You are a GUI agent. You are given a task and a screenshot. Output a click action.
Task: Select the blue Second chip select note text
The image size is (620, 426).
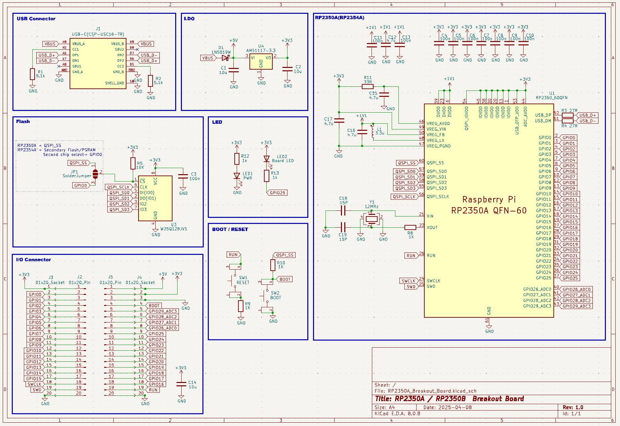click(72, 155)
